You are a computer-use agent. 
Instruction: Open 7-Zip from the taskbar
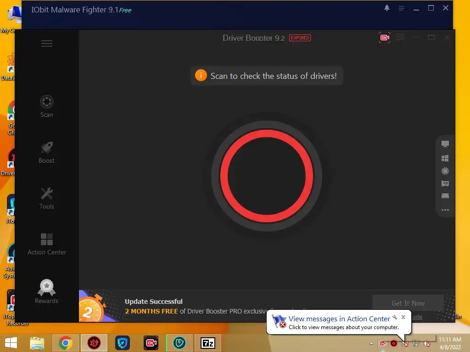(208, 343)
